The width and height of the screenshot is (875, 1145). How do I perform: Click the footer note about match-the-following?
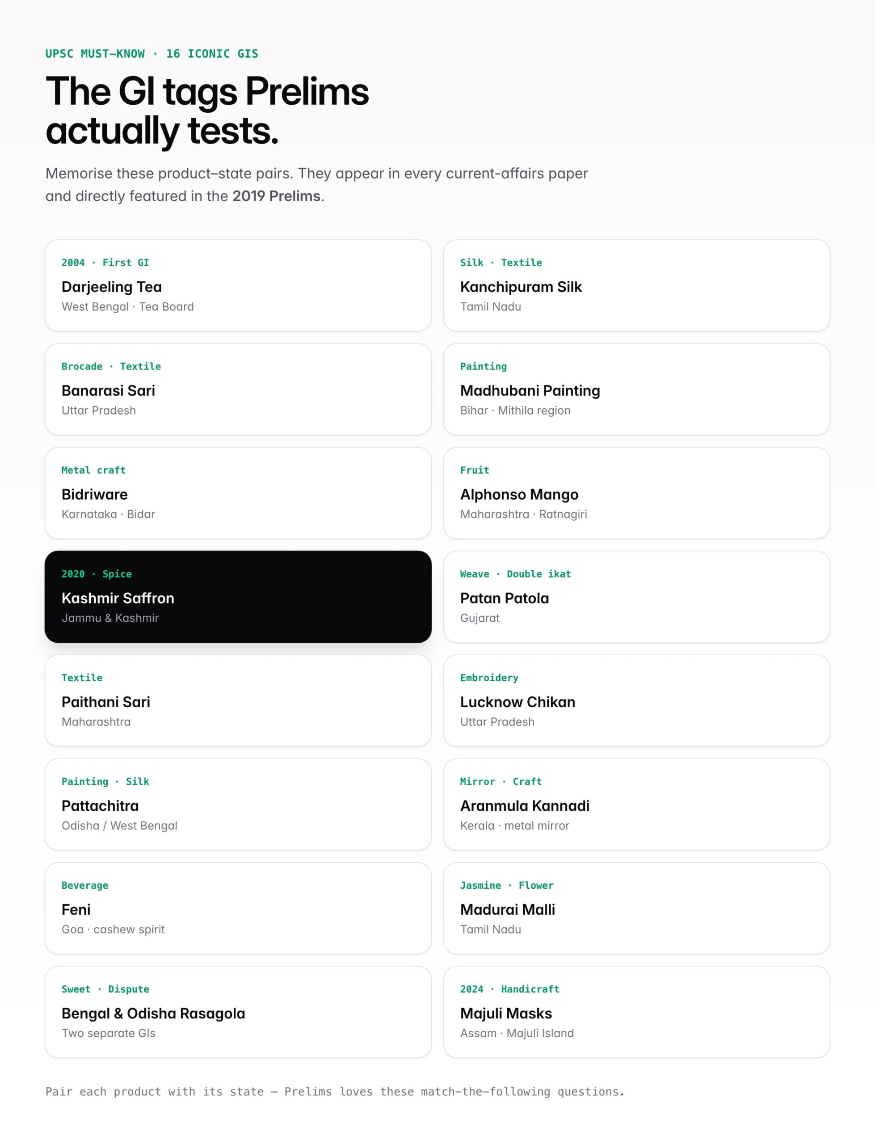(x=335, y=1091)
